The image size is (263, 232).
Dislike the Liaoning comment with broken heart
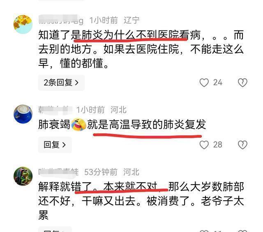(x=242, y=83)
